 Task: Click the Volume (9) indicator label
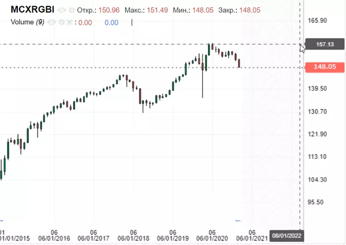pyautogui.click(x=27, y=22)
